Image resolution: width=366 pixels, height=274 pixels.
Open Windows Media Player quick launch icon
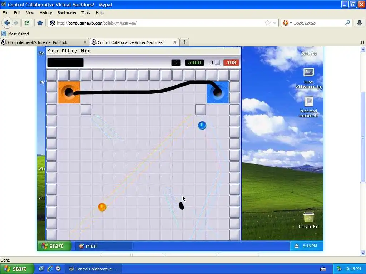tap(58, 269)
